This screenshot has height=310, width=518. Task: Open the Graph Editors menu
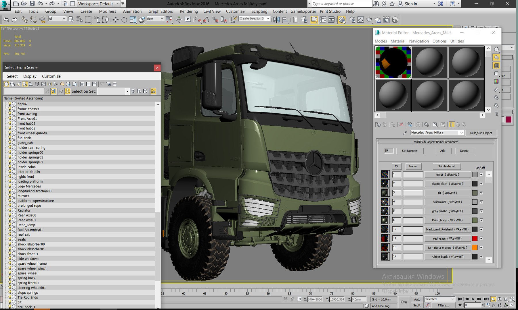160,11
